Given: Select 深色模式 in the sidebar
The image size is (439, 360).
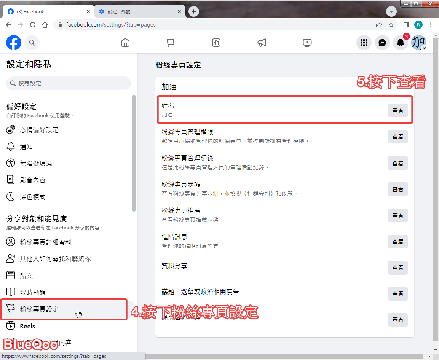Looking at the screenshot, I should point(33,197).
